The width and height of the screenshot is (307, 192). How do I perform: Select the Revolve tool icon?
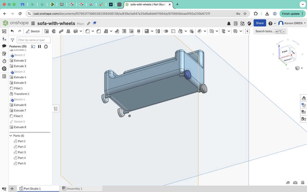tap(54, 31)
